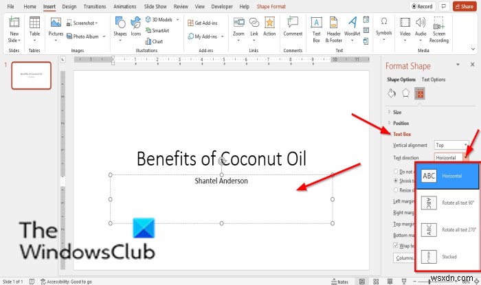
Task: Open Header & Footer settings
Action: [333, 30]
